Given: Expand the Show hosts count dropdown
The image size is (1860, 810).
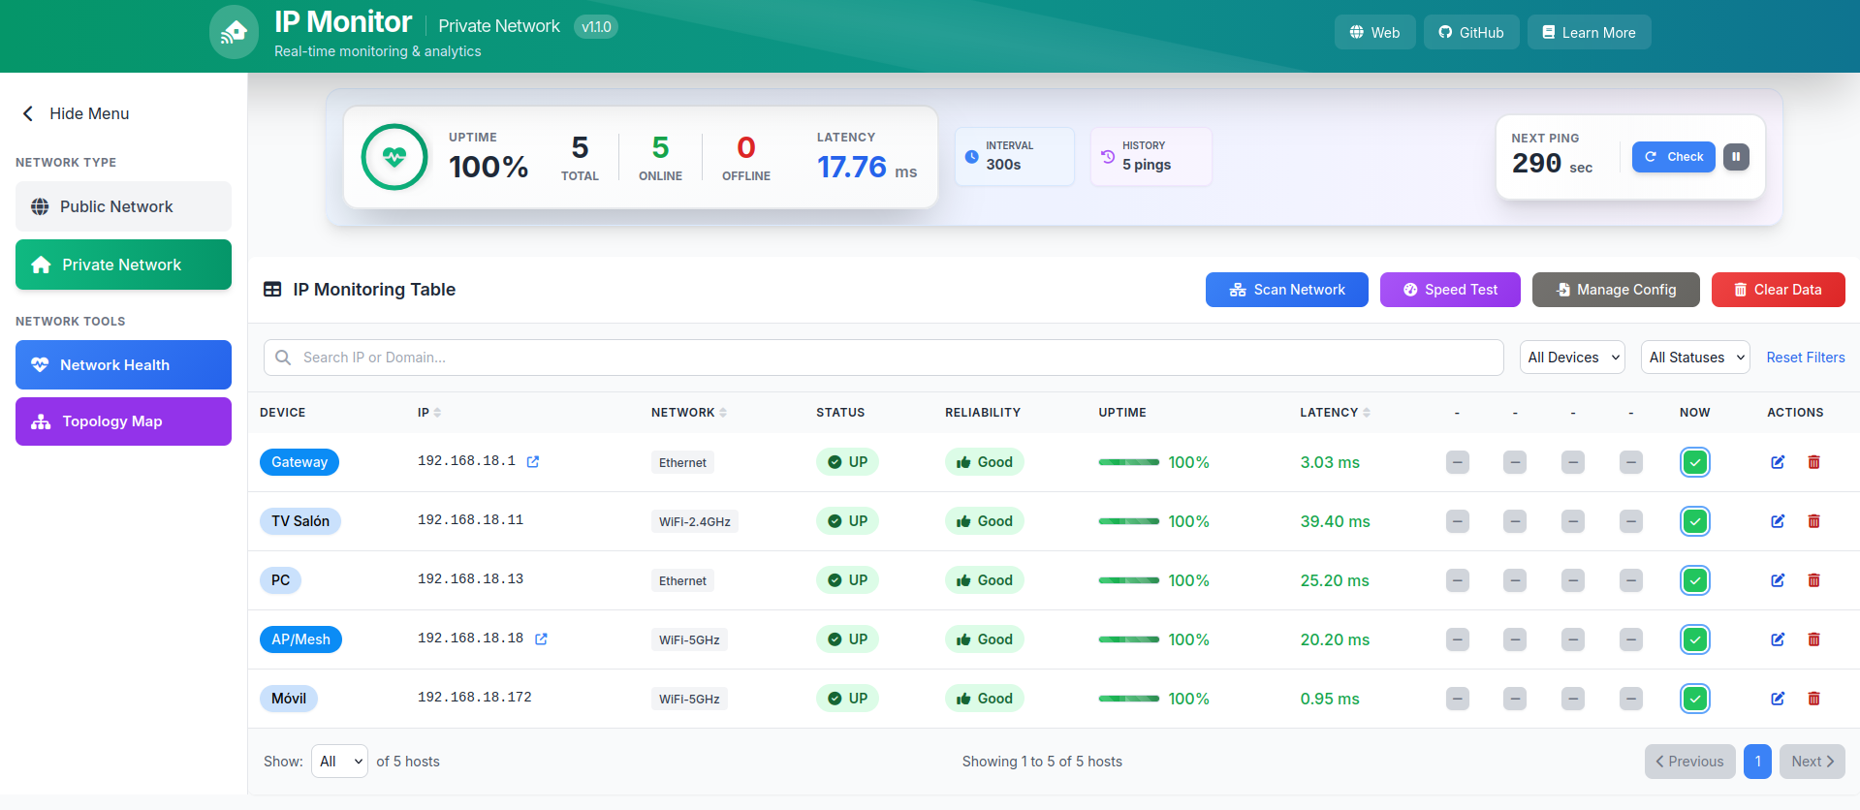Looking at the screenshot, I should (x=339, y=762).
